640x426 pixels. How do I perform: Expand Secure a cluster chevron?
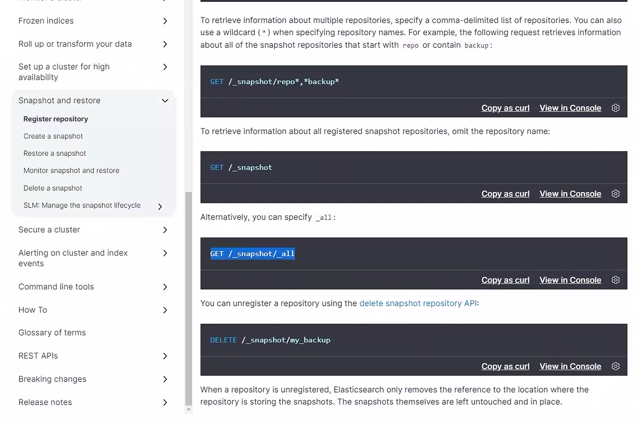165,230
